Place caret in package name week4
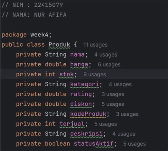 pyautogui.click(x=39, y=35)
